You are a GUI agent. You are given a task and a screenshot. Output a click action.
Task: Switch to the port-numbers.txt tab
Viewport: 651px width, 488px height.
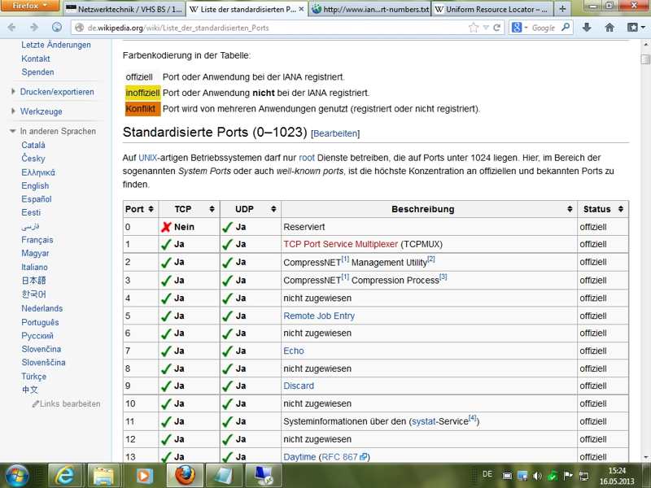pos(371,9)
